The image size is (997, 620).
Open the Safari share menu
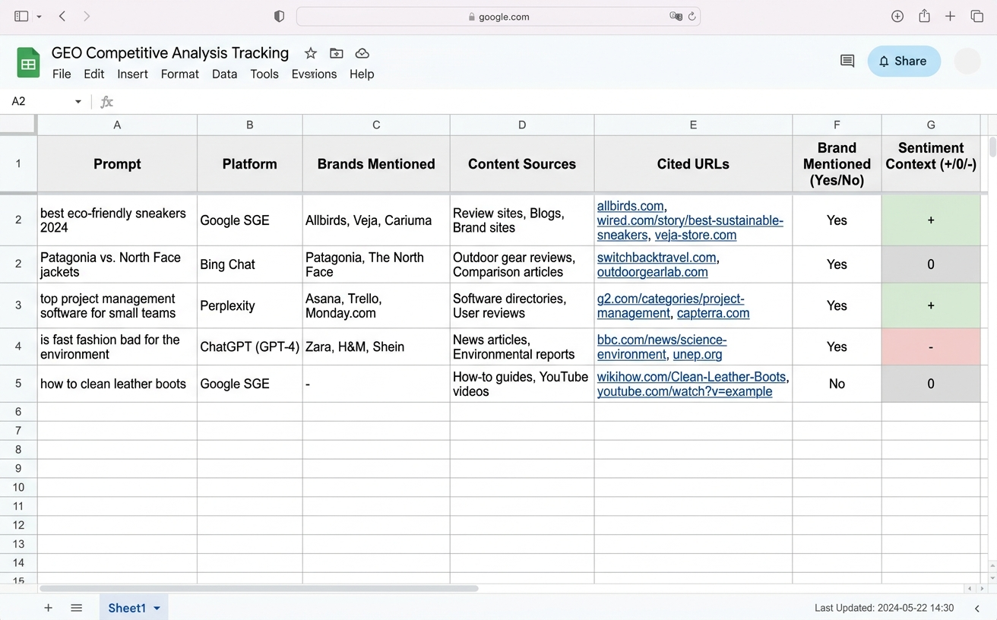(x=924, y=16)
